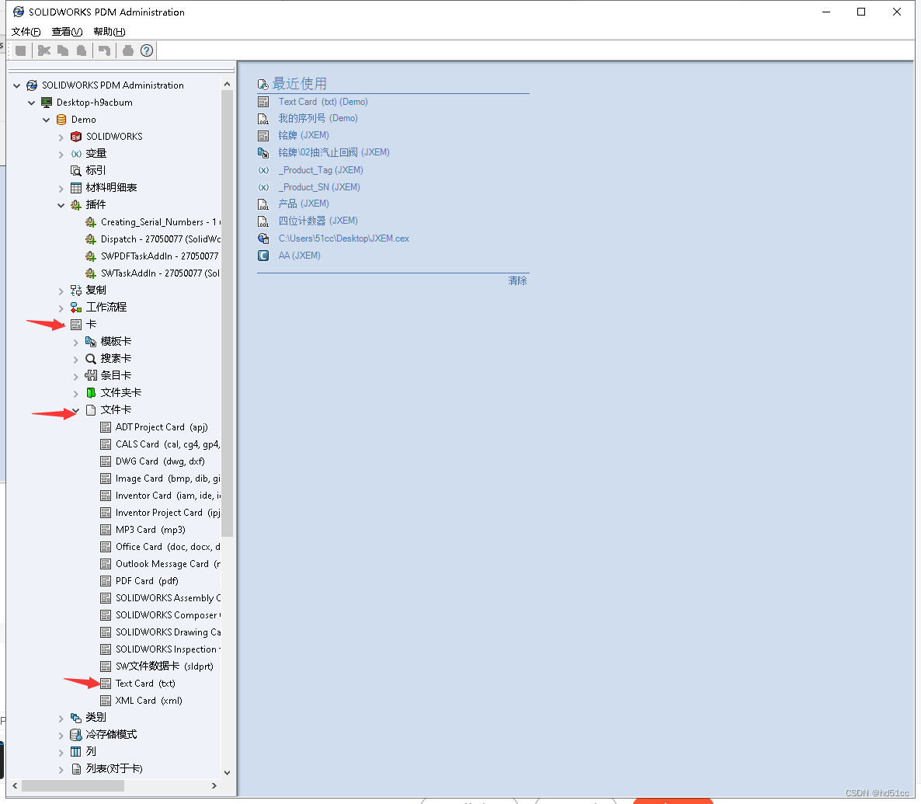Click the PDF Card card icon
The image size is (921, 804).
point(106,581)
